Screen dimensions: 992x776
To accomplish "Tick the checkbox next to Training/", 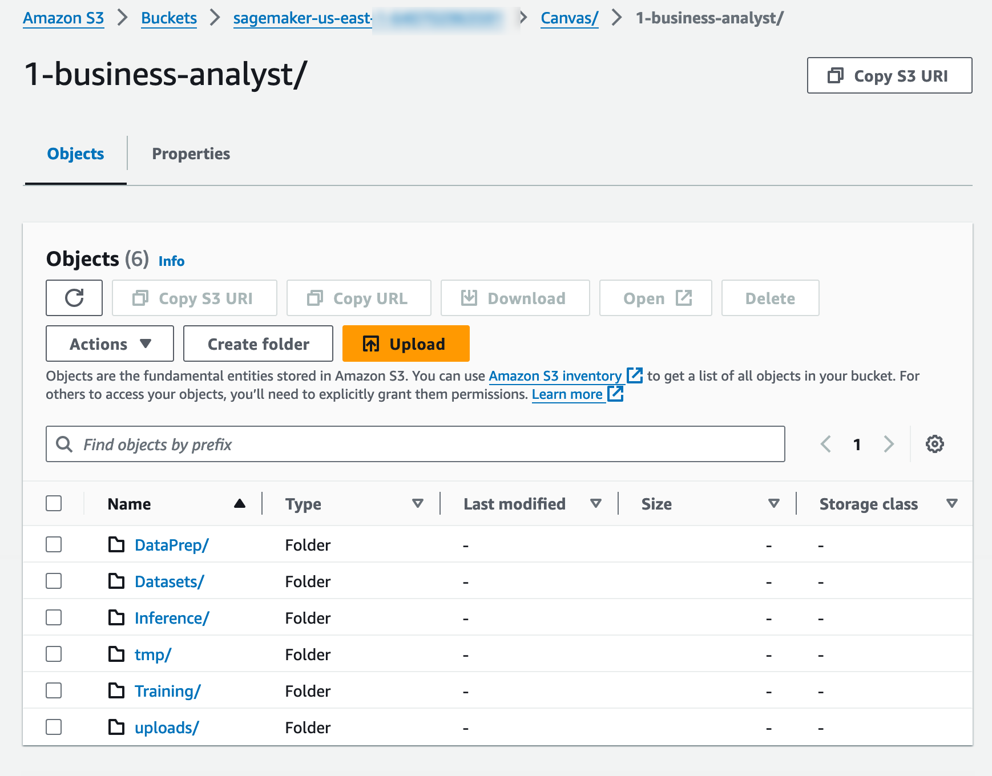I will (x=54, y=690).
